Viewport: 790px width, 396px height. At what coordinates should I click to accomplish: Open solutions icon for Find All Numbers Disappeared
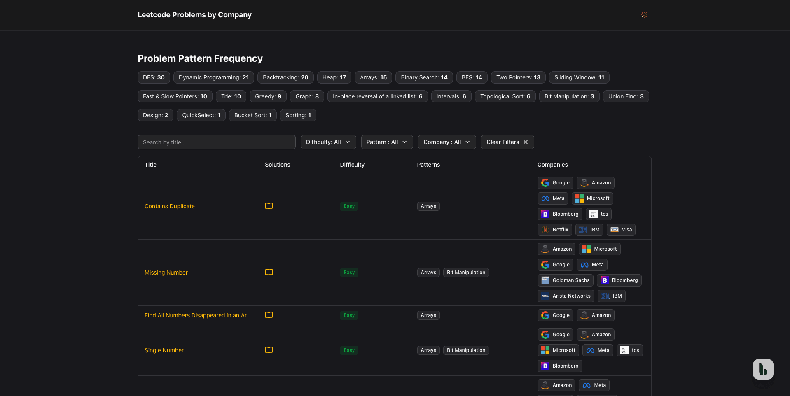[x=269, y=315]
